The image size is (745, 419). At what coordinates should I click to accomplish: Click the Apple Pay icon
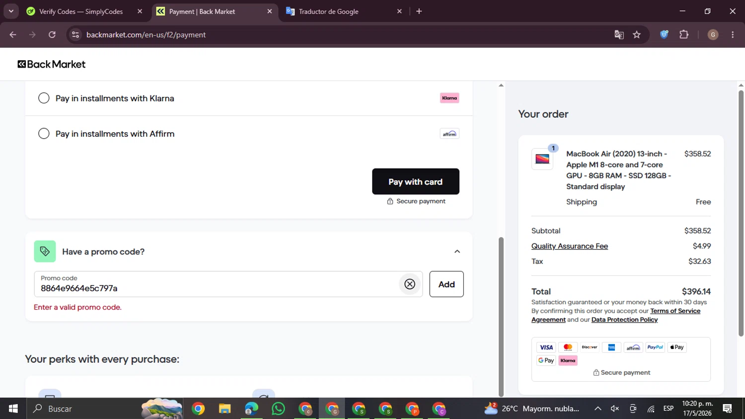pos(677,347)
